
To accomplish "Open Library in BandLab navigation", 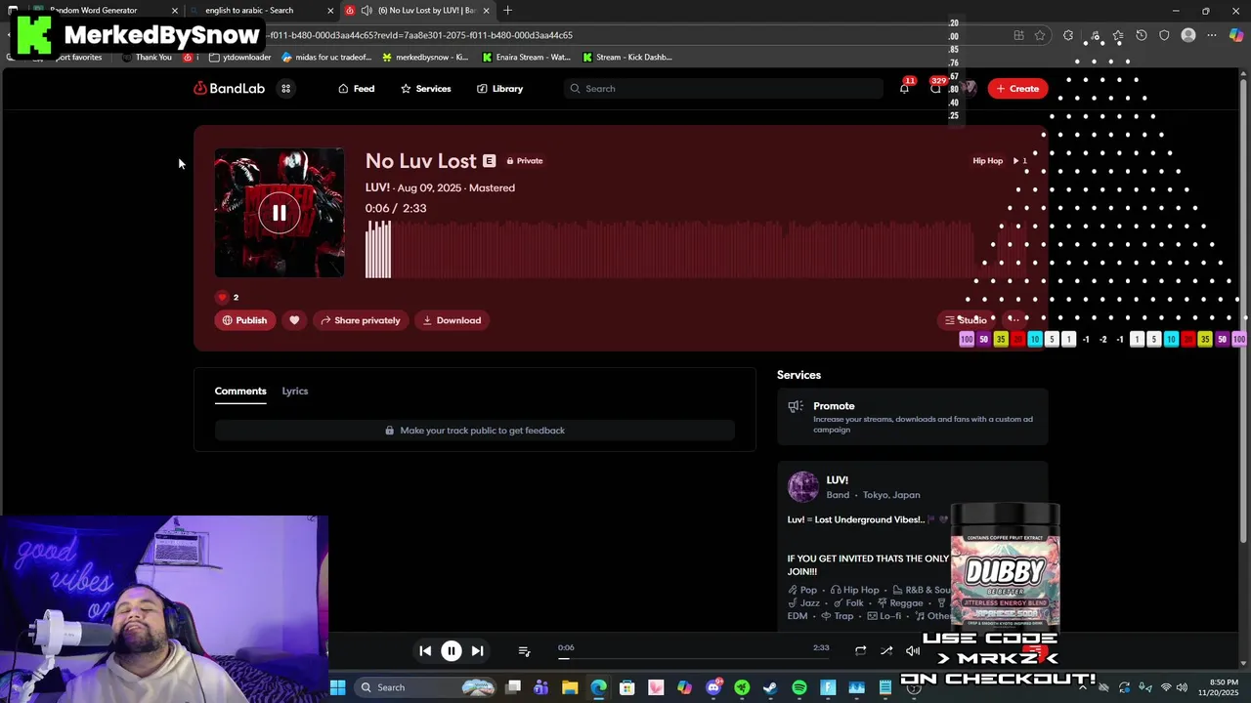I will pyautogui.click(x=500, y=89).
